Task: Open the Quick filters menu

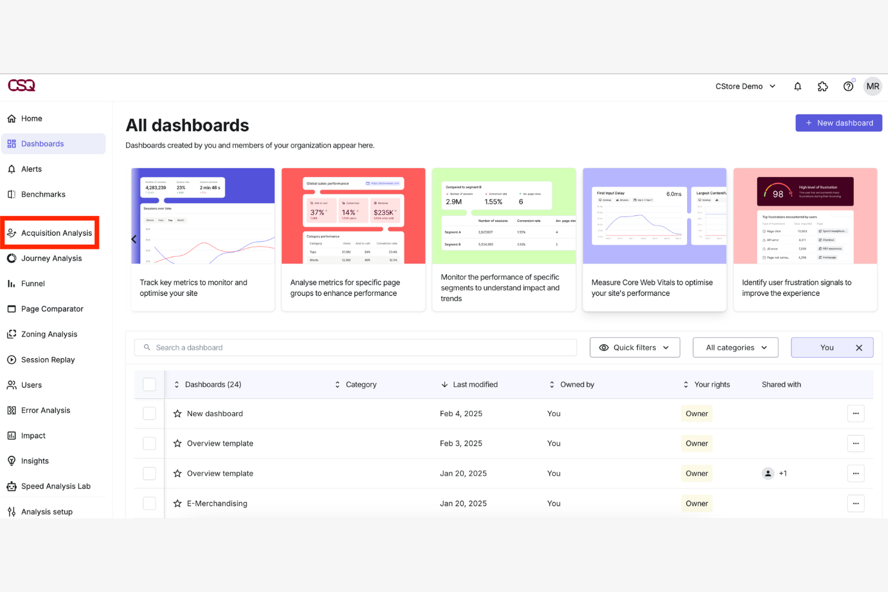Action: point(634,347)
